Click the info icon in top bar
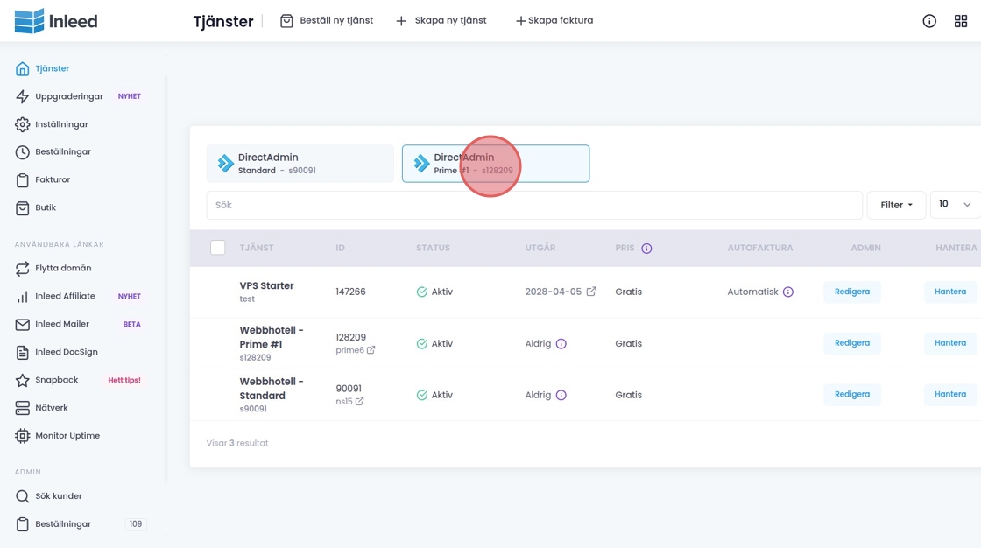The width and height of the screenshot is (981, 548). coord(929,21)
